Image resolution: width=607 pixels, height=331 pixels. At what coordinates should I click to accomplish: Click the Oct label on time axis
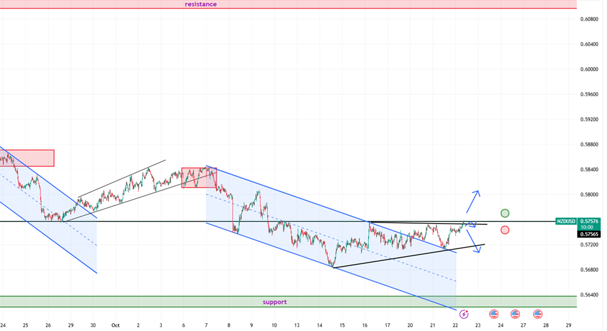pyautogui.click(x=115, y=325)
